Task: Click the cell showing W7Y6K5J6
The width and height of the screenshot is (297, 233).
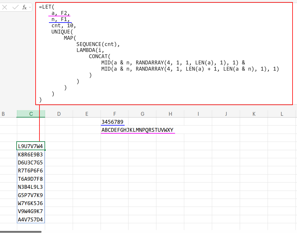Action: click(x=31, y=203)
